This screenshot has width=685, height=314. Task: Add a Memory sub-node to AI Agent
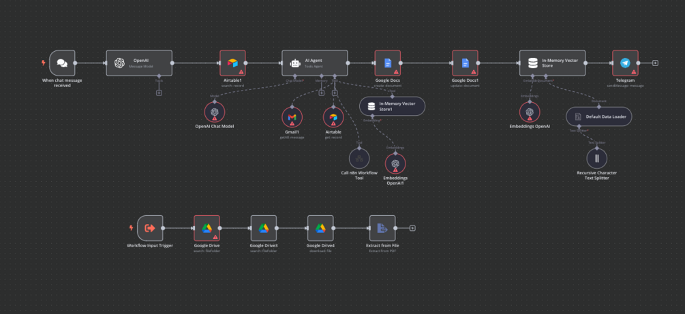pos(322,93)
